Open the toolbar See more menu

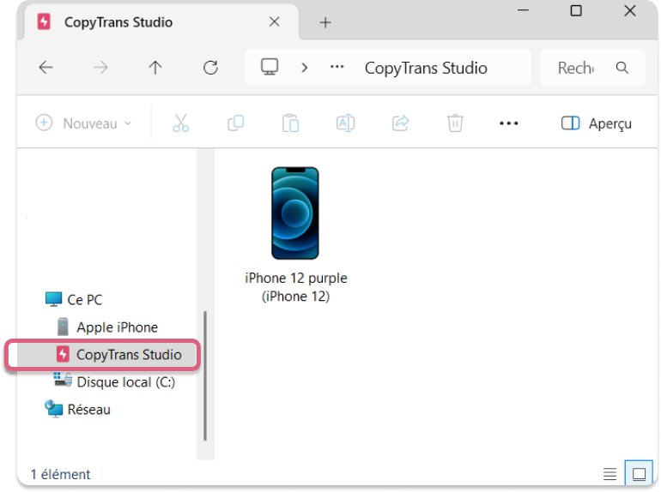coord(509,123)
